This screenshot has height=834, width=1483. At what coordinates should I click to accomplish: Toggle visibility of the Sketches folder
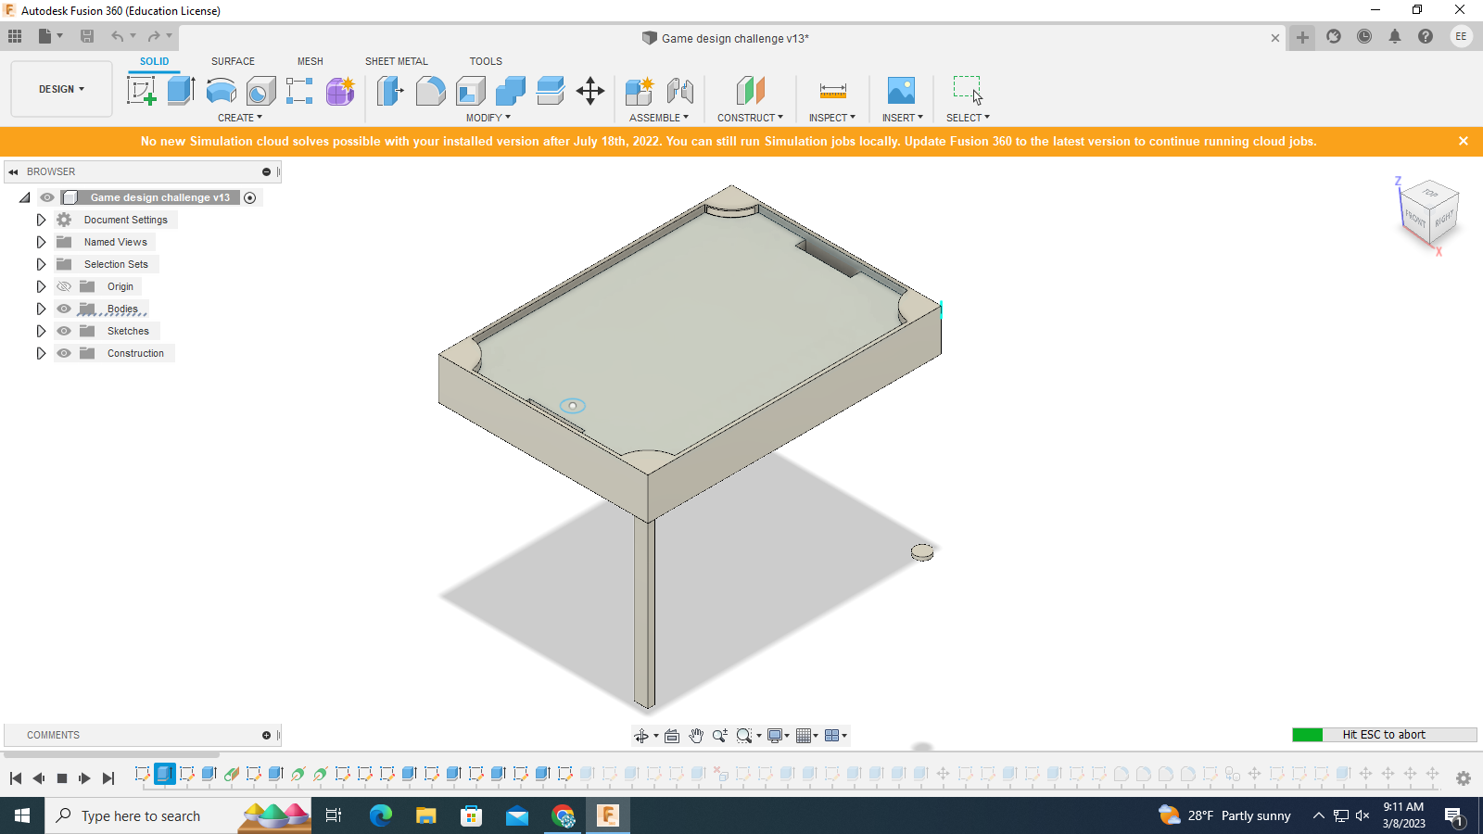(x=63, y=331)
